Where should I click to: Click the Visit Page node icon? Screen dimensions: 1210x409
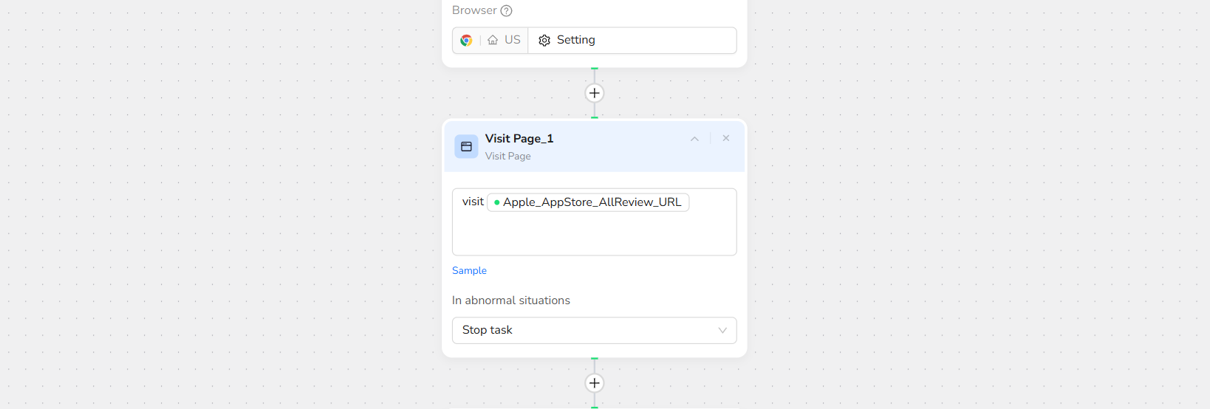pos(466,147)
